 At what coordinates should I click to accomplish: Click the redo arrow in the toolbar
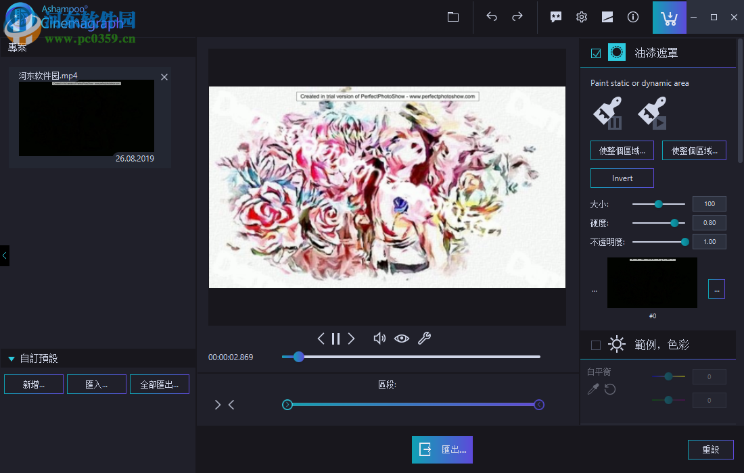coord(516,17)
